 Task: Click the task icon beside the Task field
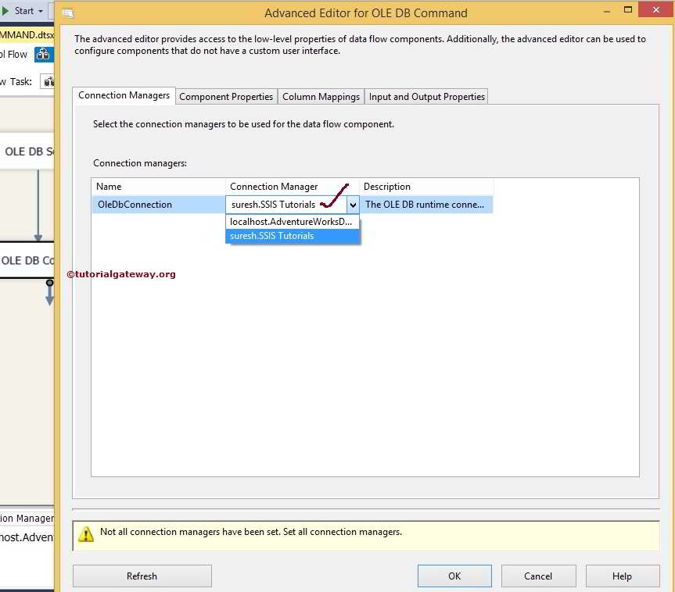(48, 81)
